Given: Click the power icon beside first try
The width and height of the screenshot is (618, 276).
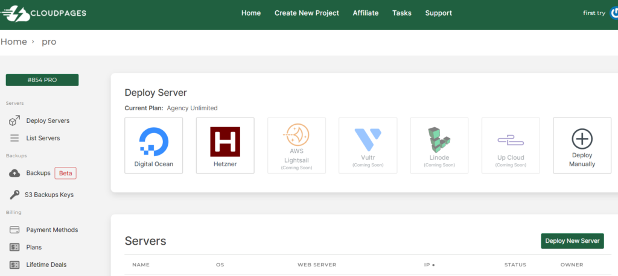Looking at the screenshot, I should point(614,13).
